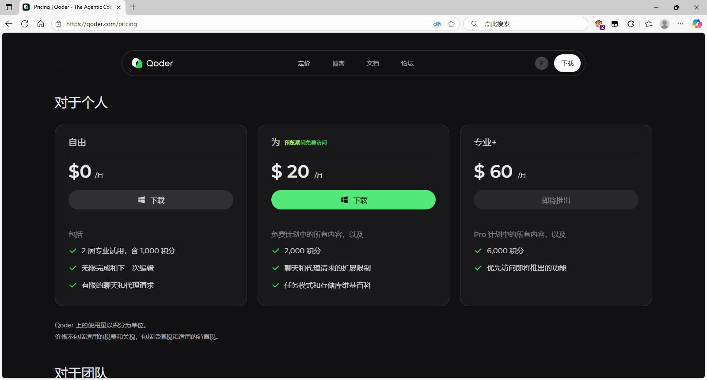
Task: Click the 下载 button under the $0 plan
Action: 151,200
